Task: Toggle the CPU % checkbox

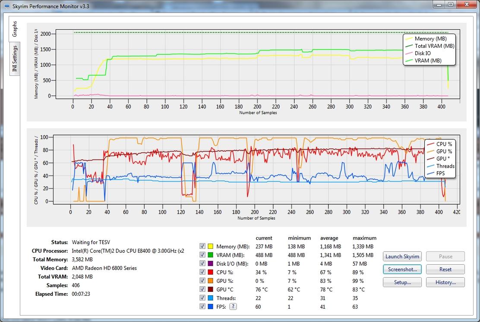Action: (x=202, y=272)
